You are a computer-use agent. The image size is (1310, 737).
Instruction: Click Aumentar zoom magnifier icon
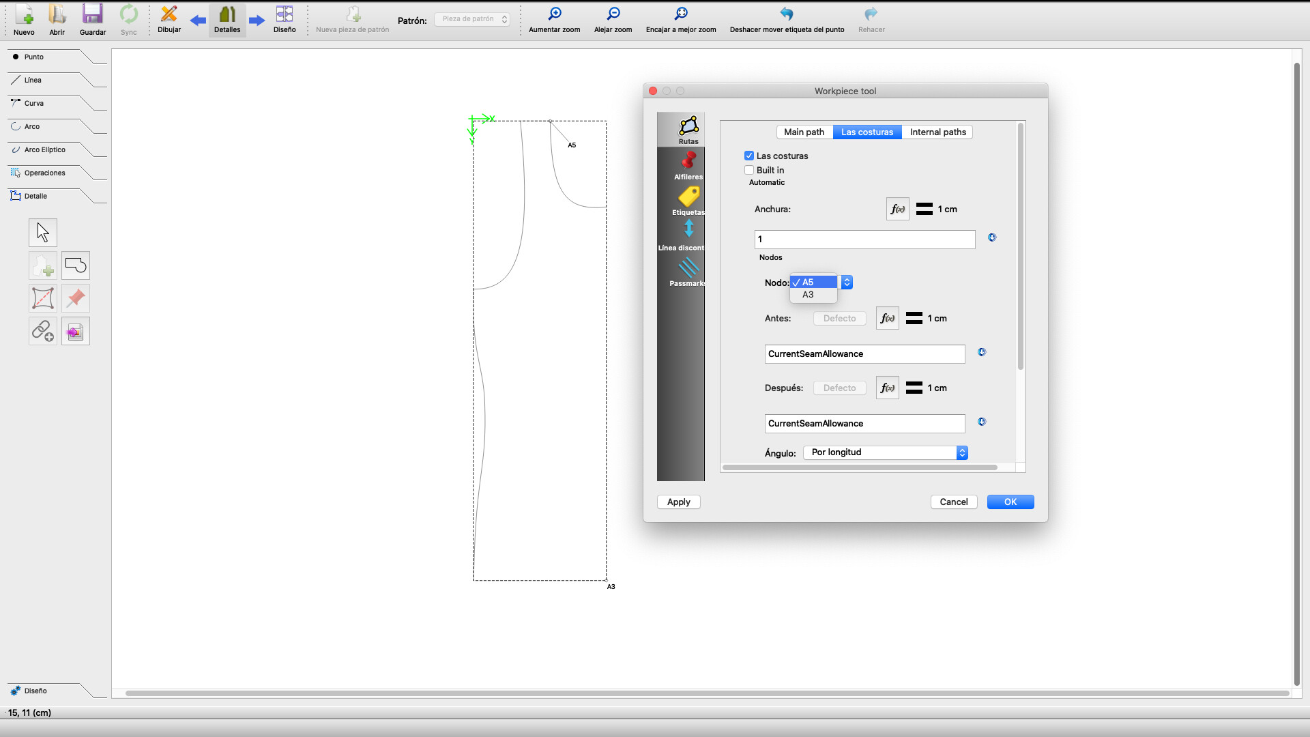[555, 14]
